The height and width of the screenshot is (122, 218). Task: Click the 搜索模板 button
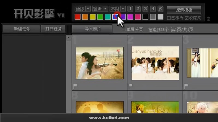pyautogui.click(x=184, y=10)
